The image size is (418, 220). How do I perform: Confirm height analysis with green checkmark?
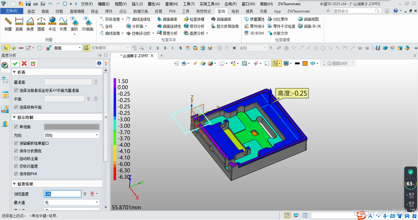[x=15, y=63]
